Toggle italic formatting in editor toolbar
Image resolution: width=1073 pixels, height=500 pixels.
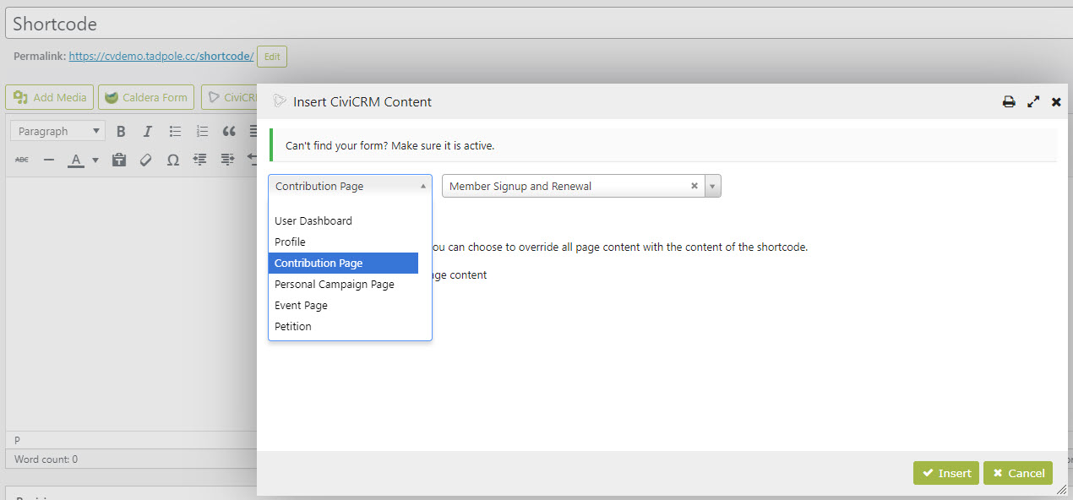point(148,131)
